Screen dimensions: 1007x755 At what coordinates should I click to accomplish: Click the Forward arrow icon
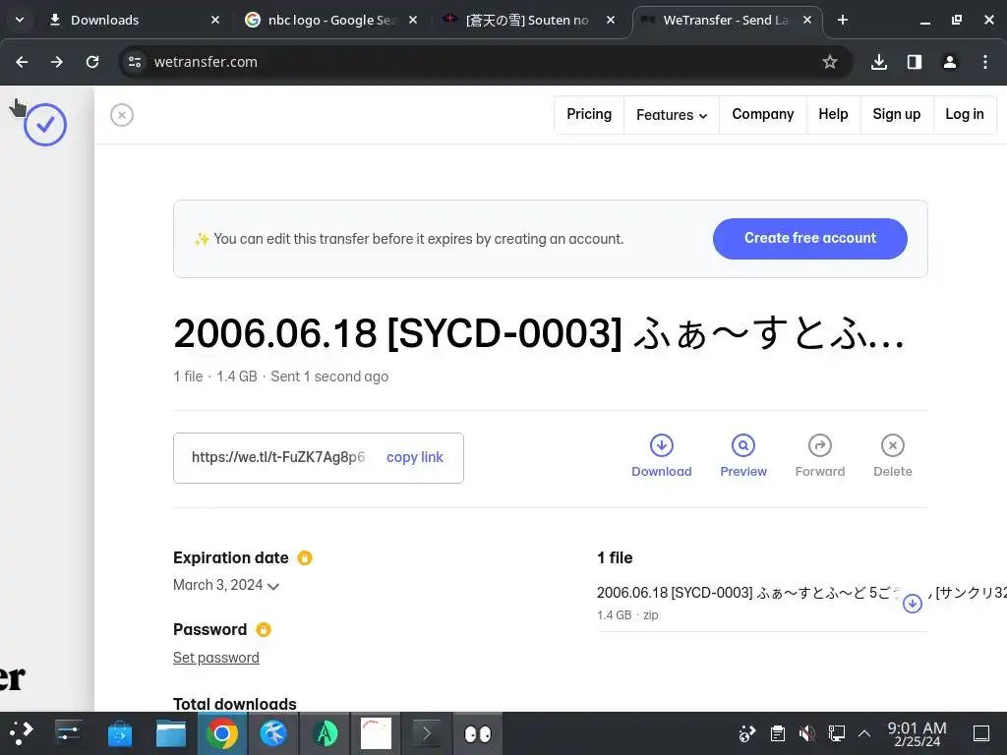(x=819, y=445)
